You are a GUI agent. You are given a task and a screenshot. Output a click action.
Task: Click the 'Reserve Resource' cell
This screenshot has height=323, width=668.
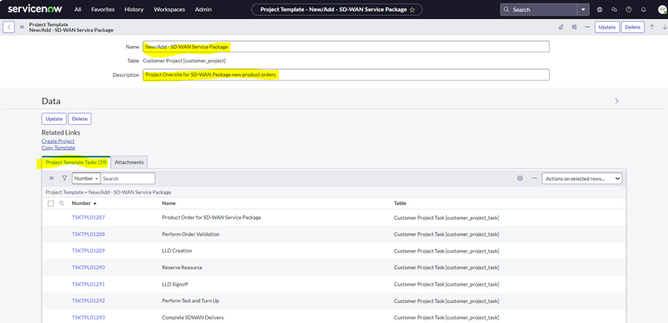pyautogui.click(x=182, y=267)
